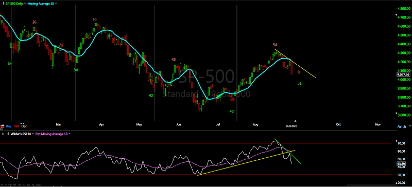Click the Oct label on time axis

click(338, 124)
